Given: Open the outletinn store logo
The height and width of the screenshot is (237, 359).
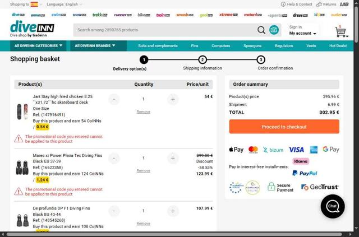Looking at the screenshot, I should tap(339, 15).
